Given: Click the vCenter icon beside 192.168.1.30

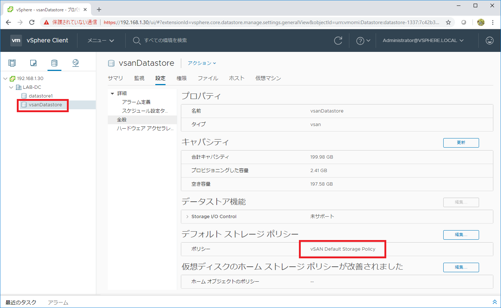Looking at the screenshot, I should [12, 79].
